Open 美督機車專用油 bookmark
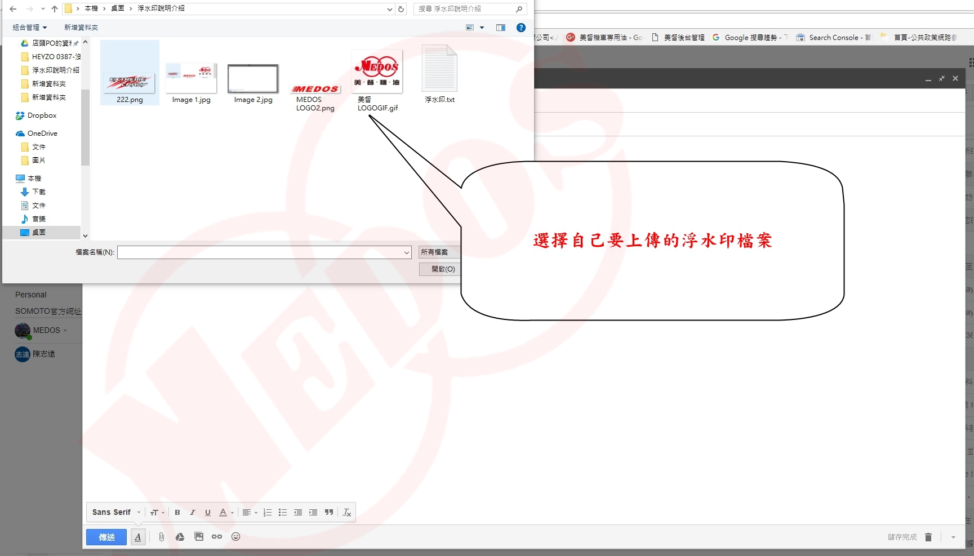 (x=604, y=38)
